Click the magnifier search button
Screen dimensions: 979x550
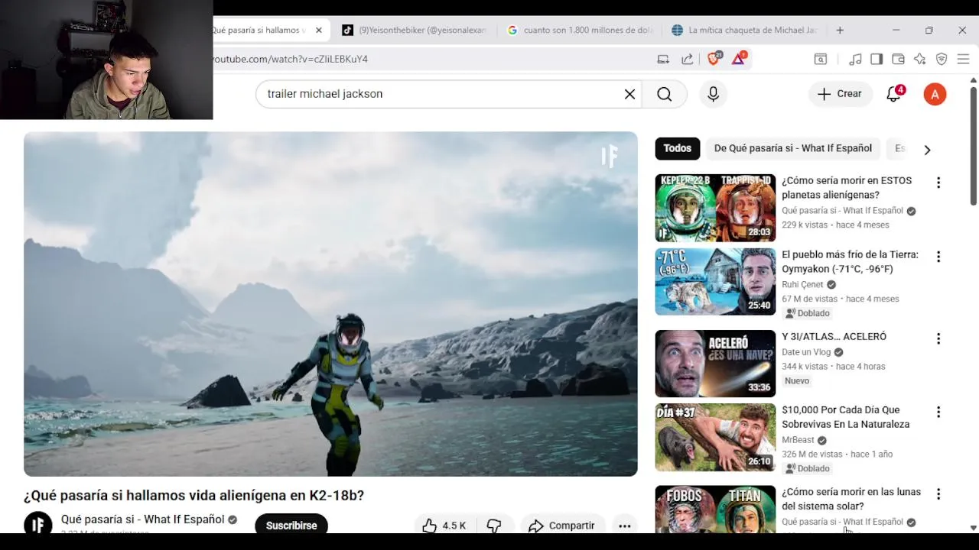click(664, 94)
